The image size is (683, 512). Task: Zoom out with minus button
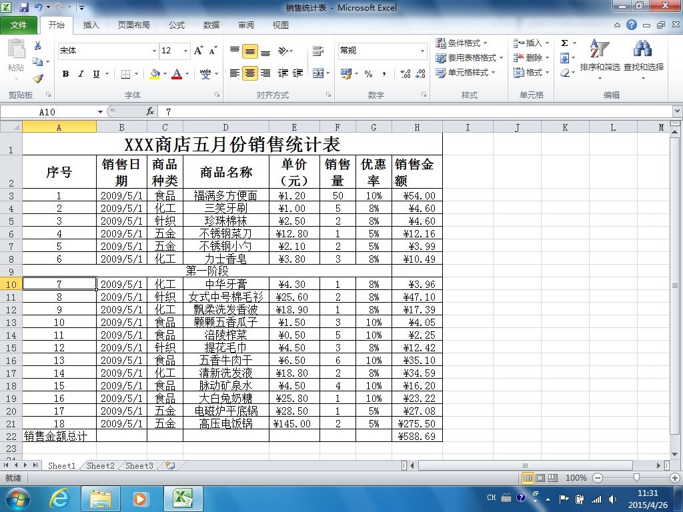598,478
